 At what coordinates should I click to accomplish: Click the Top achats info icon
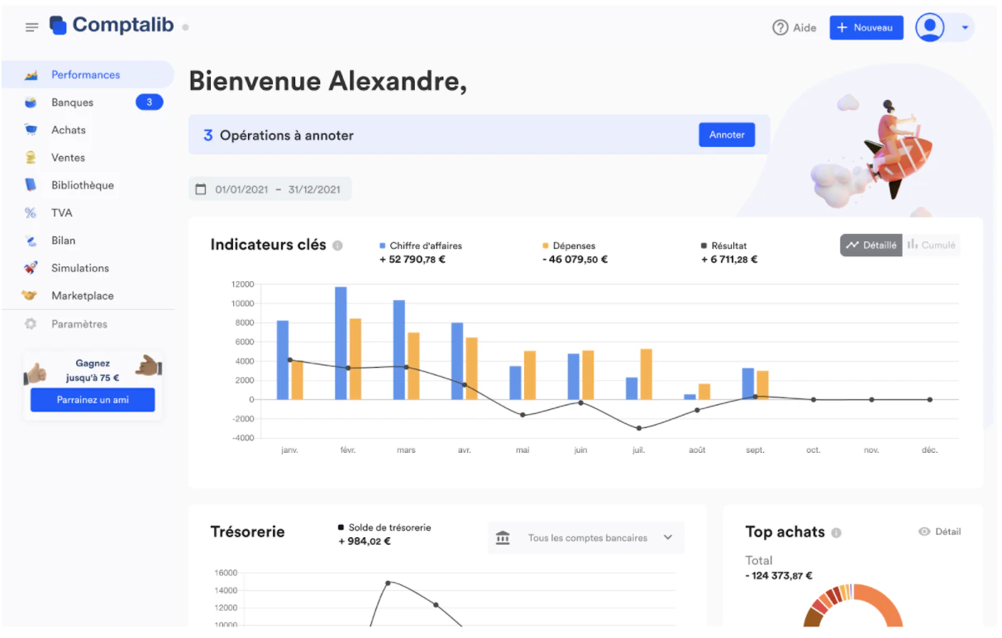point(837,532)
